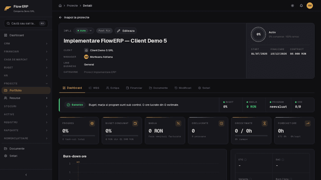Screen dimensions: 321x180
Task: Click the Client Demo 5 SRL client name
Action: coord(101,50)
